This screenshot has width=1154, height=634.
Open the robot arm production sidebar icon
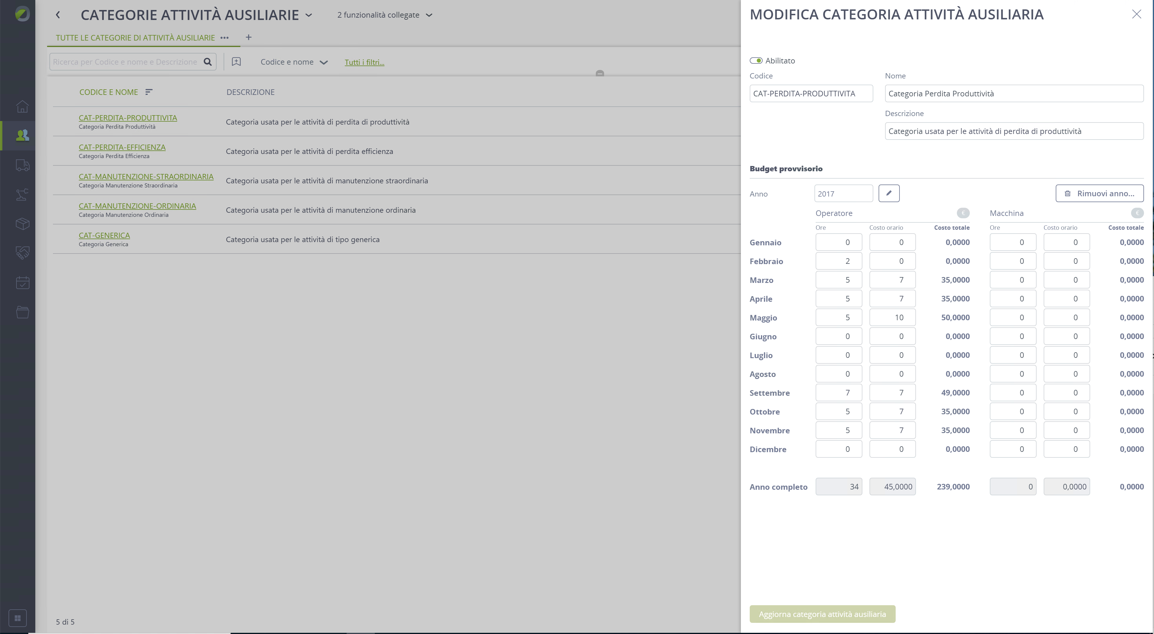(x=22, y=194)
